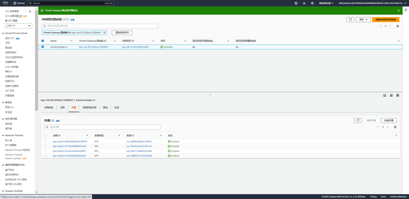Maximize details panel with rightmost layout icon

[398, 96]
